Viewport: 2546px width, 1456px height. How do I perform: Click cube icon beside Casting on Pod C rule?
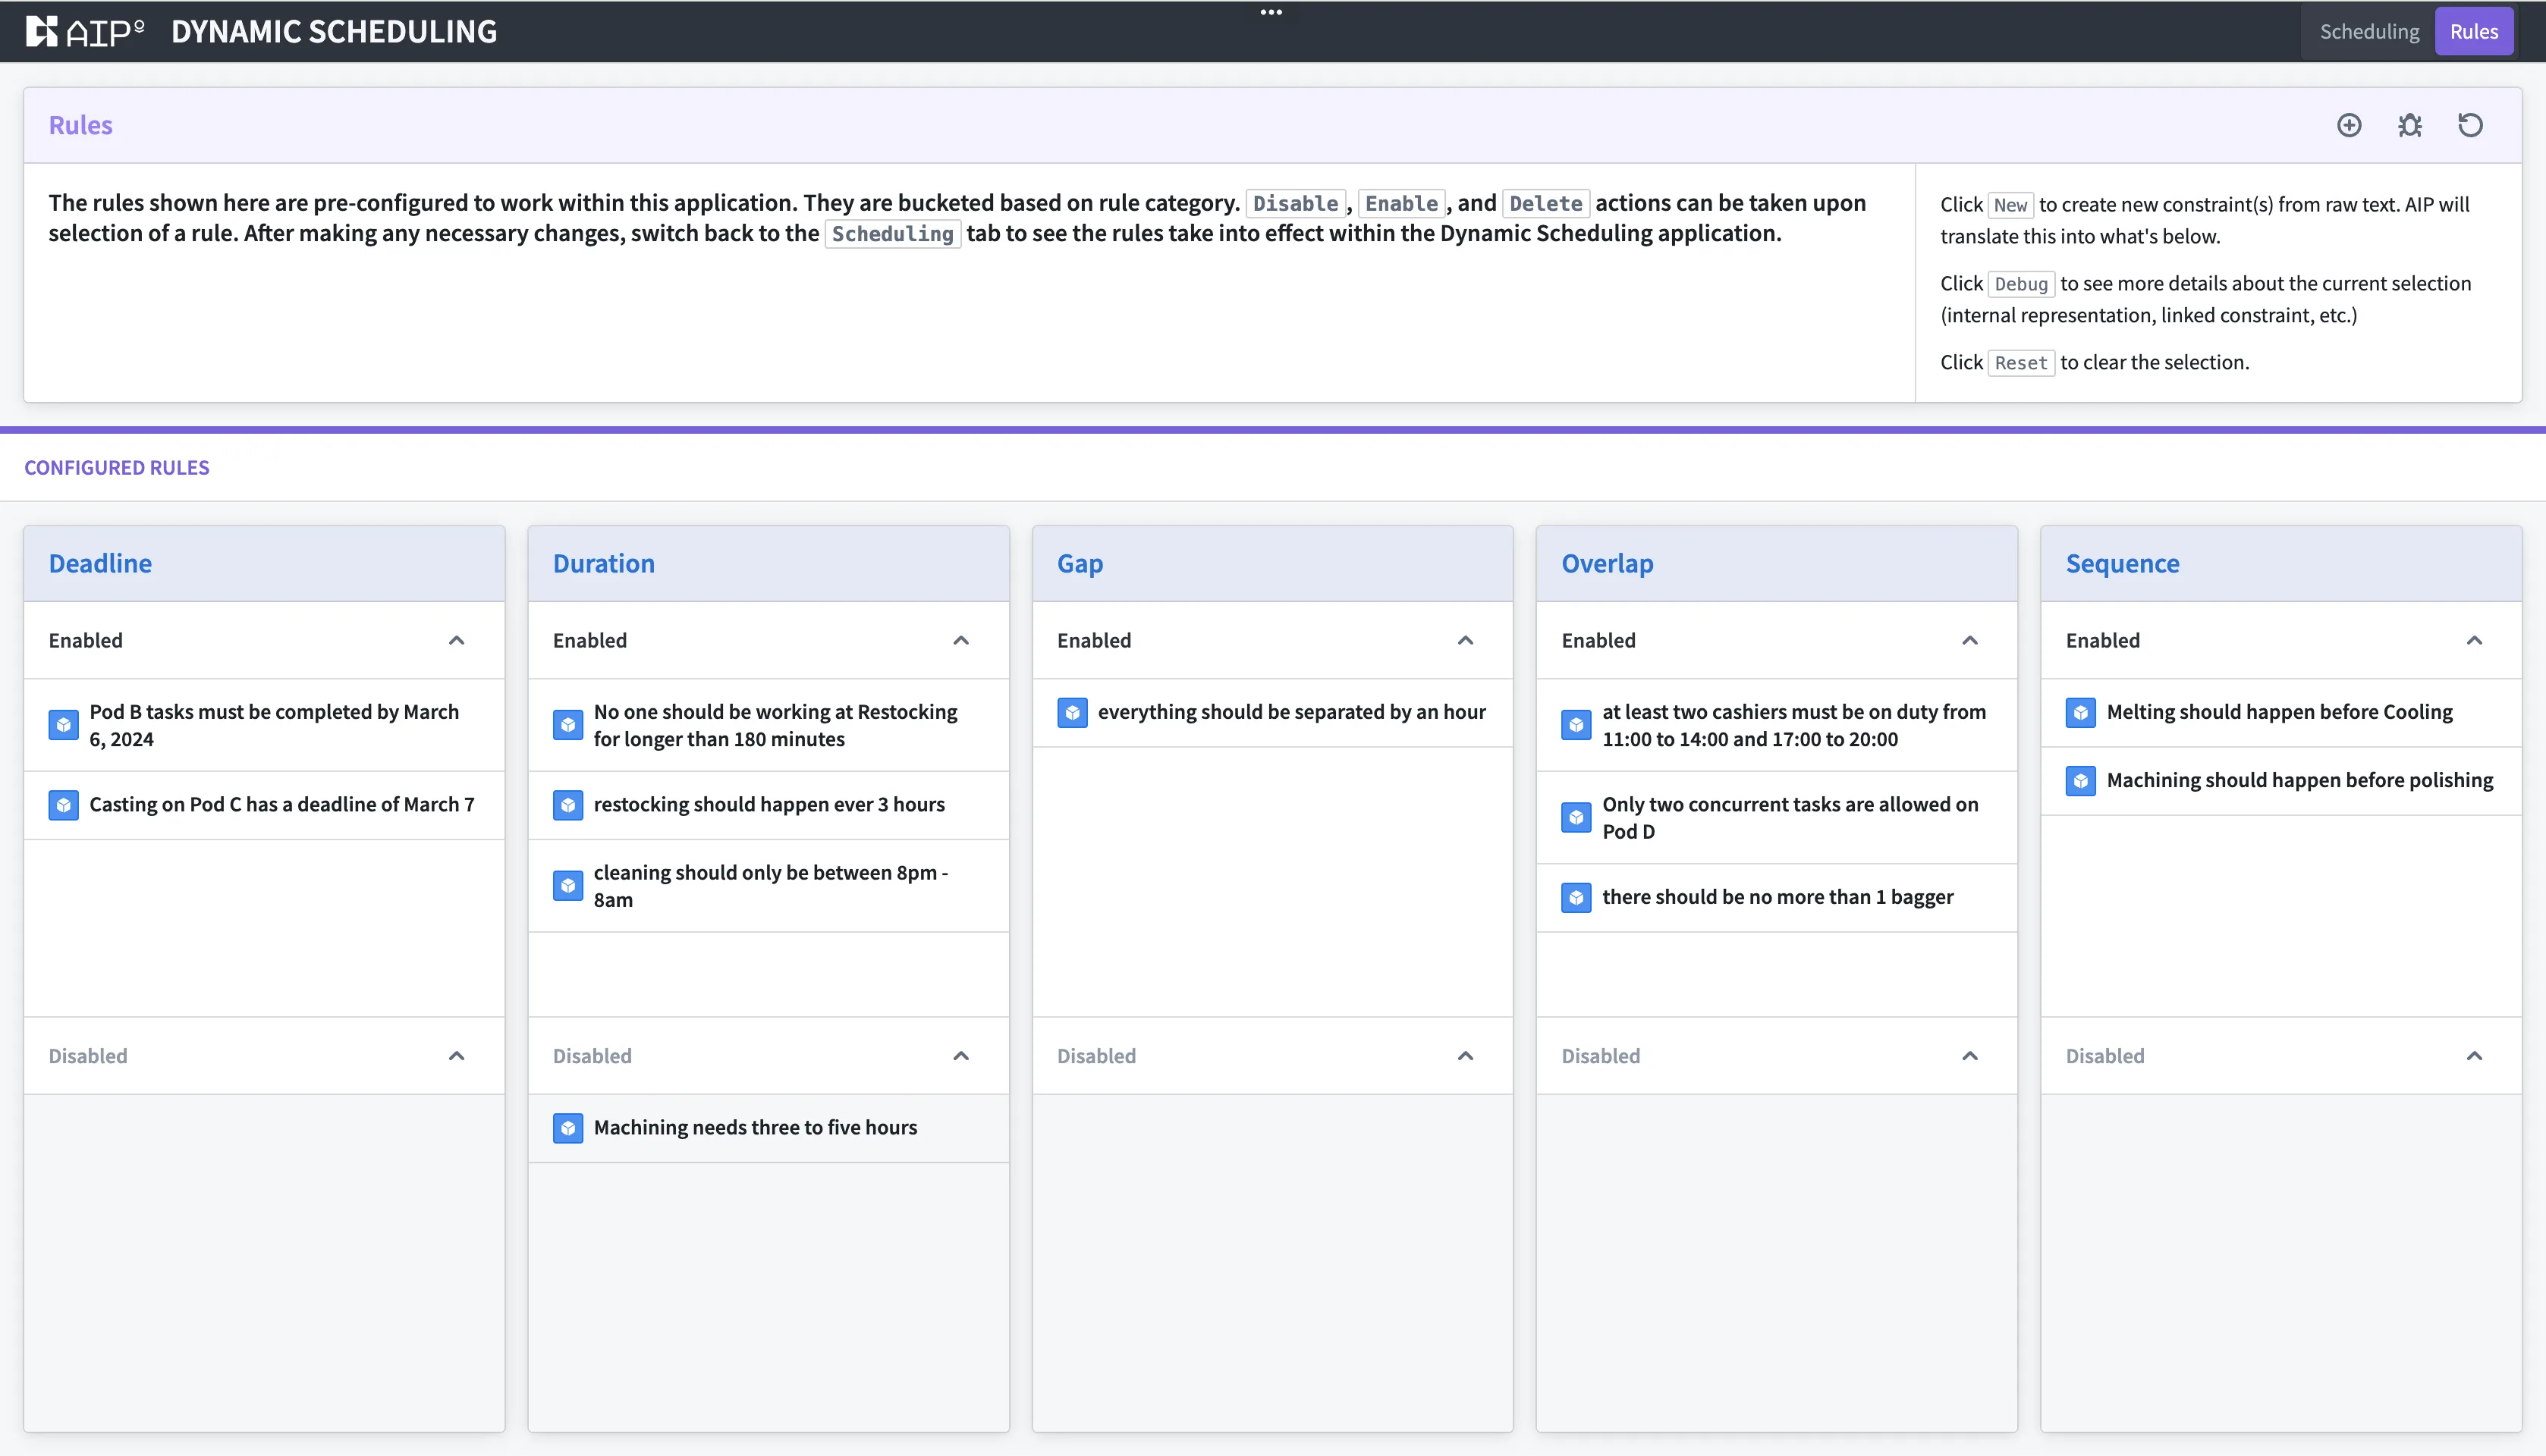click(63, 805)
